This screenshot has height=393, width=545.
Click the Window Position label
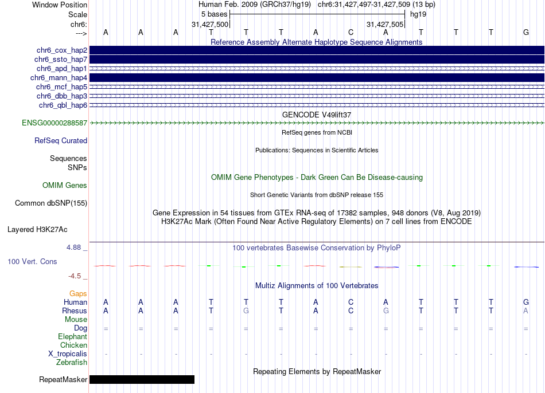(x=60, y=5)
